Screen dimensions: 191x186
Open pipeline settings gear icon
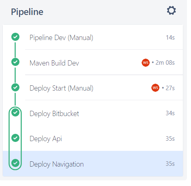click(171, 11)
